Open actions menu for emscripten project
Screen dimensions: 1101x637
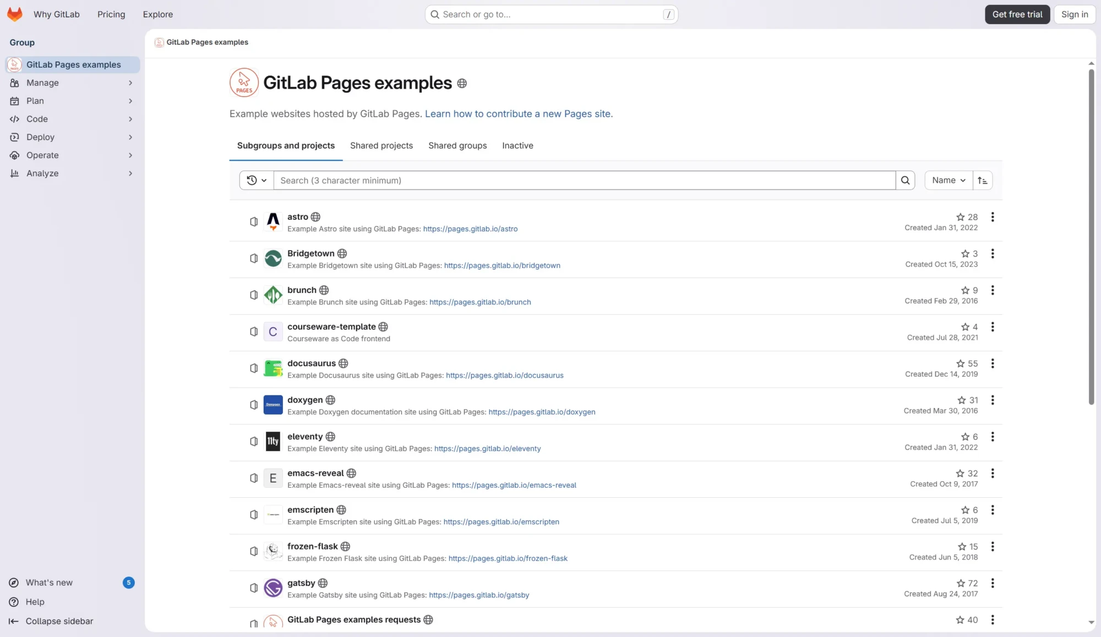(993, 510)
